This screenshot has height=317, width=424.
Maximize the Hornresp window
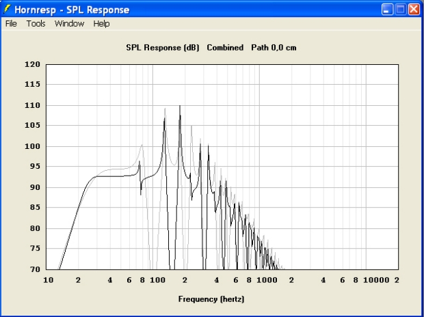tap(401, 10)
